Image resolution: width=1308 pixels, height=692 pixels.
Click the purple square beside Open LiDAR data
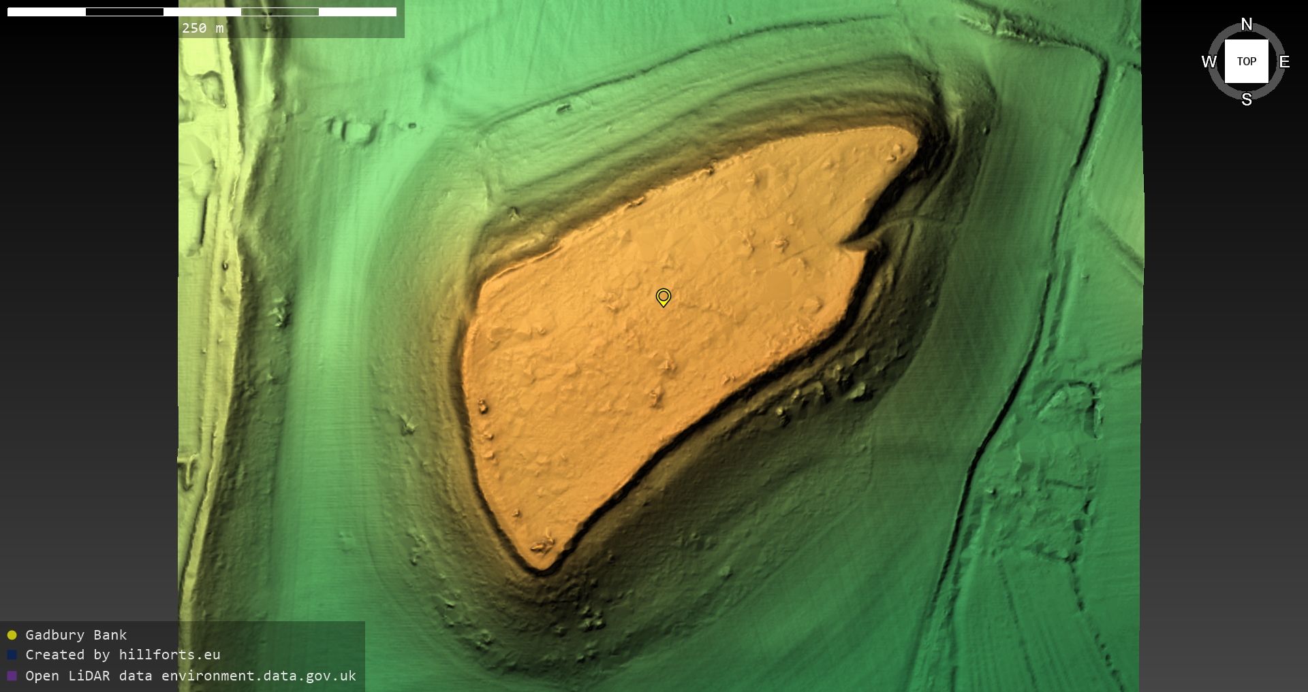[12, 676]
